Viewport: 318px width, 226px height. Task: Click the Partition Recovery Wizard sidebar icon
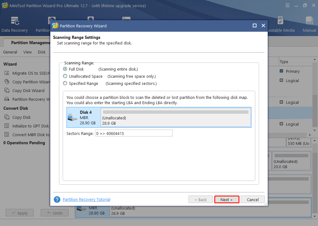click(x=7, y=99)
